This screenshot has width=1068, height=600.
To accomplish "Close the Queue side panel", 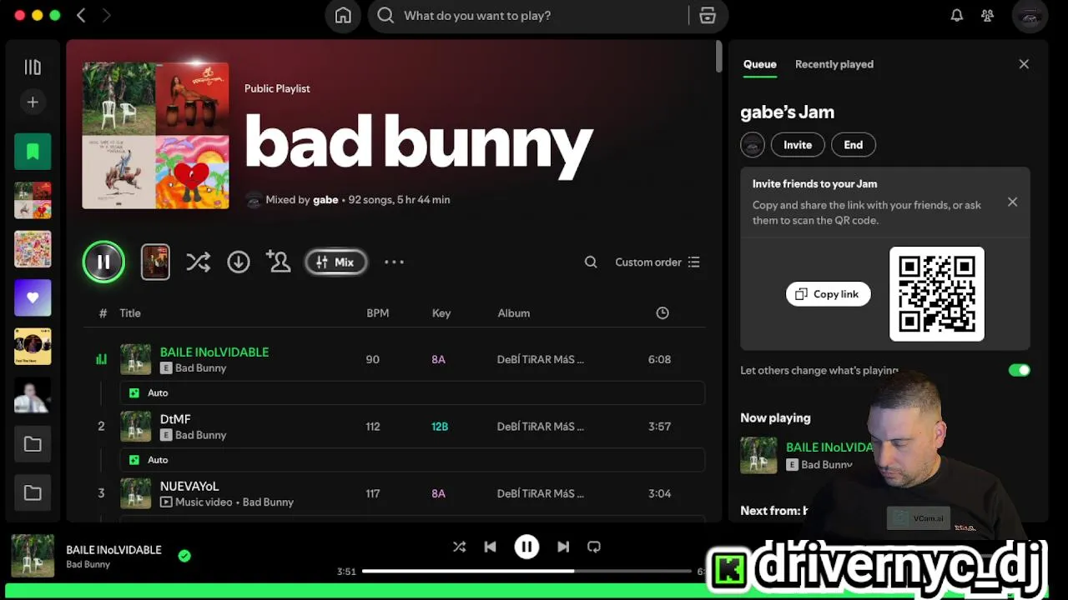I will (x=1024, y=64).
